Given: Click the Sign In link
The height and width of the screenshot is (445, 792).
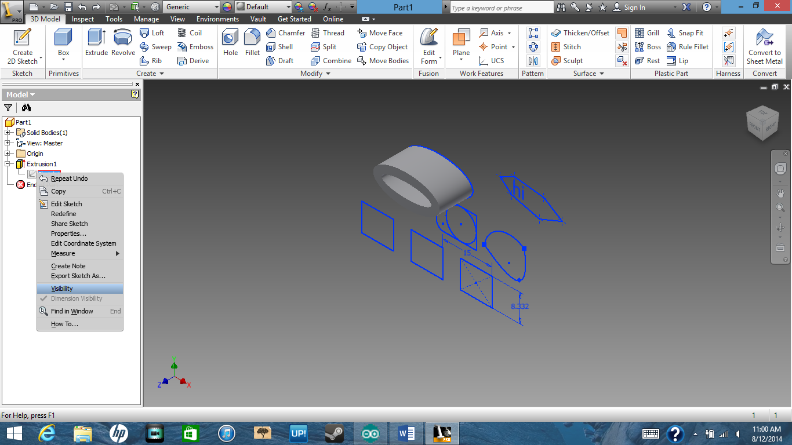Looking at the screenshot, I should pos(635,8).
